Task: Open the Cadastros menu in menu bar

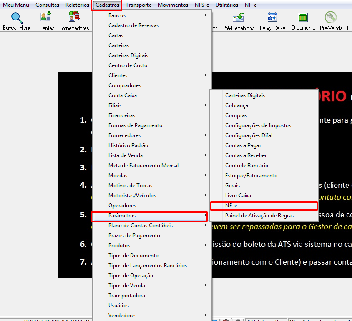Action: pos(107,5)
